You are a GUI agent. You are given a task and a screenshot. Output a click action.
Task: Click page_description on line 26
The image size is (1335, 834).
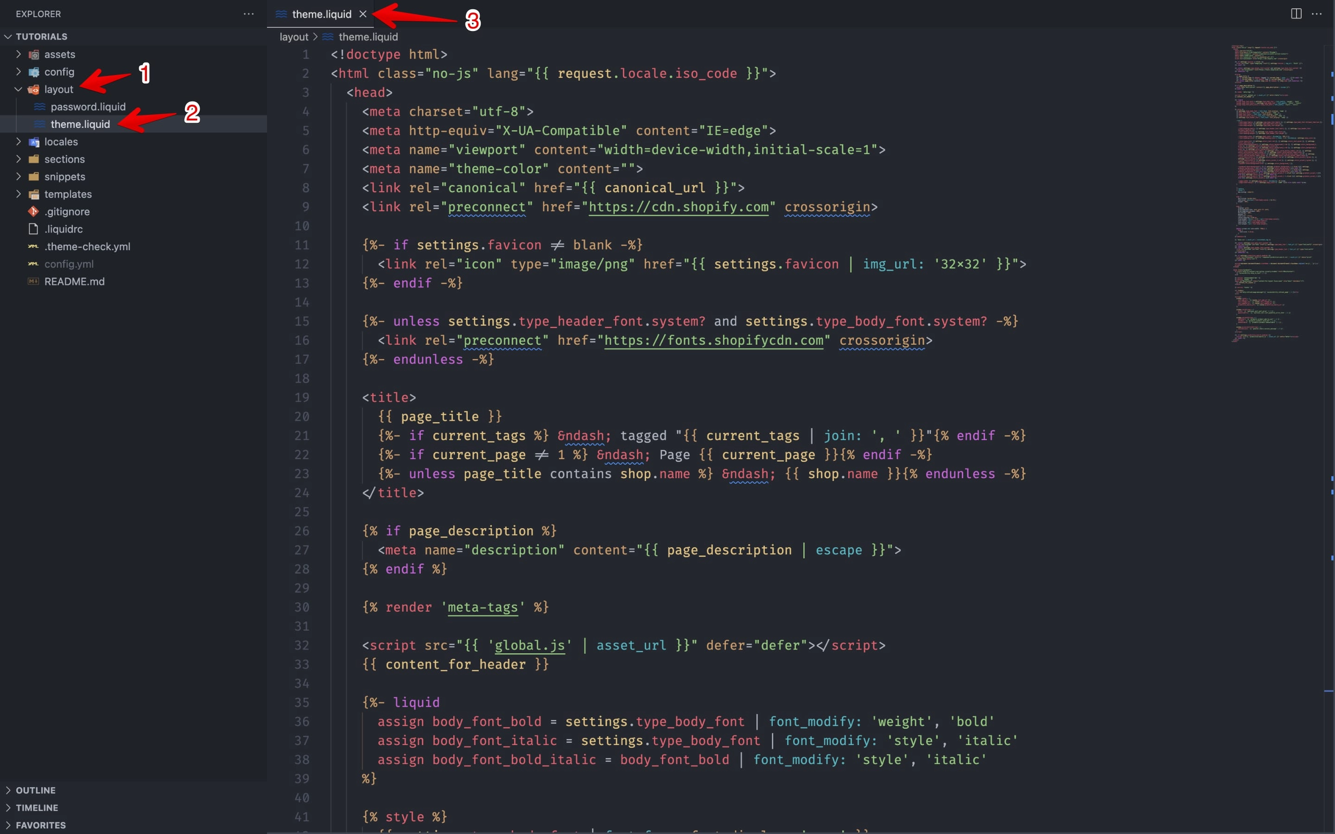(x=471, y=531)
